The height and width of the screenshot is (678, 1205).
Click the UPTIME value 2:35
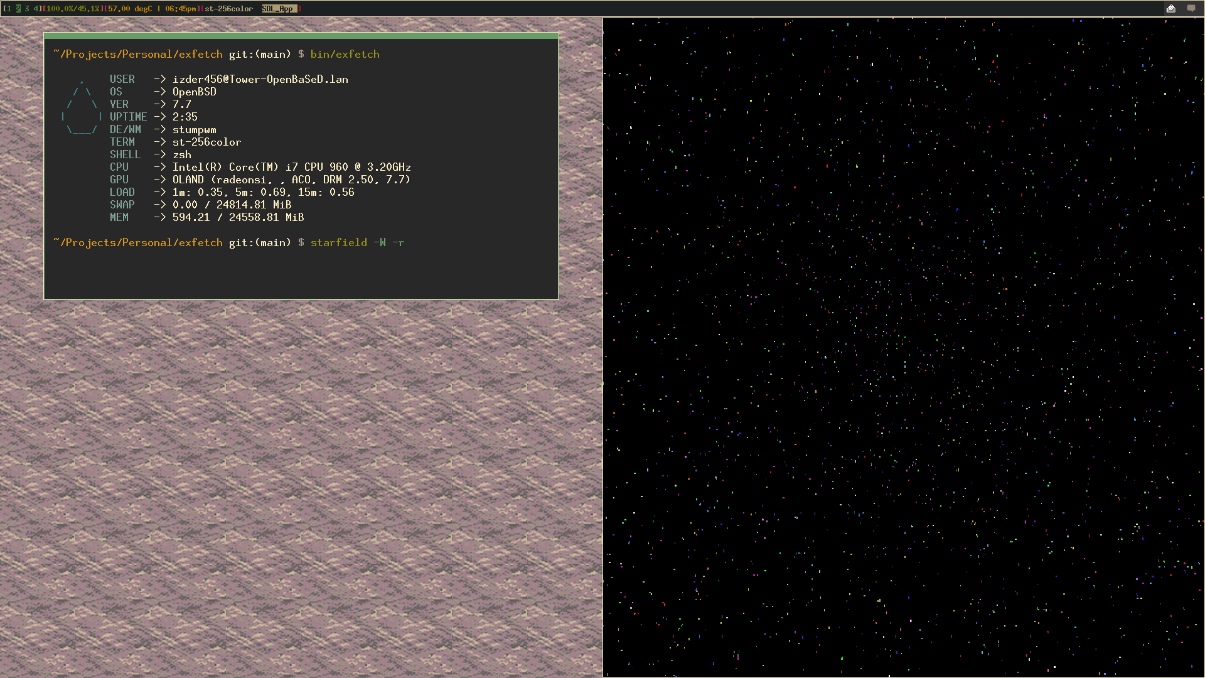tap(185, 117)
